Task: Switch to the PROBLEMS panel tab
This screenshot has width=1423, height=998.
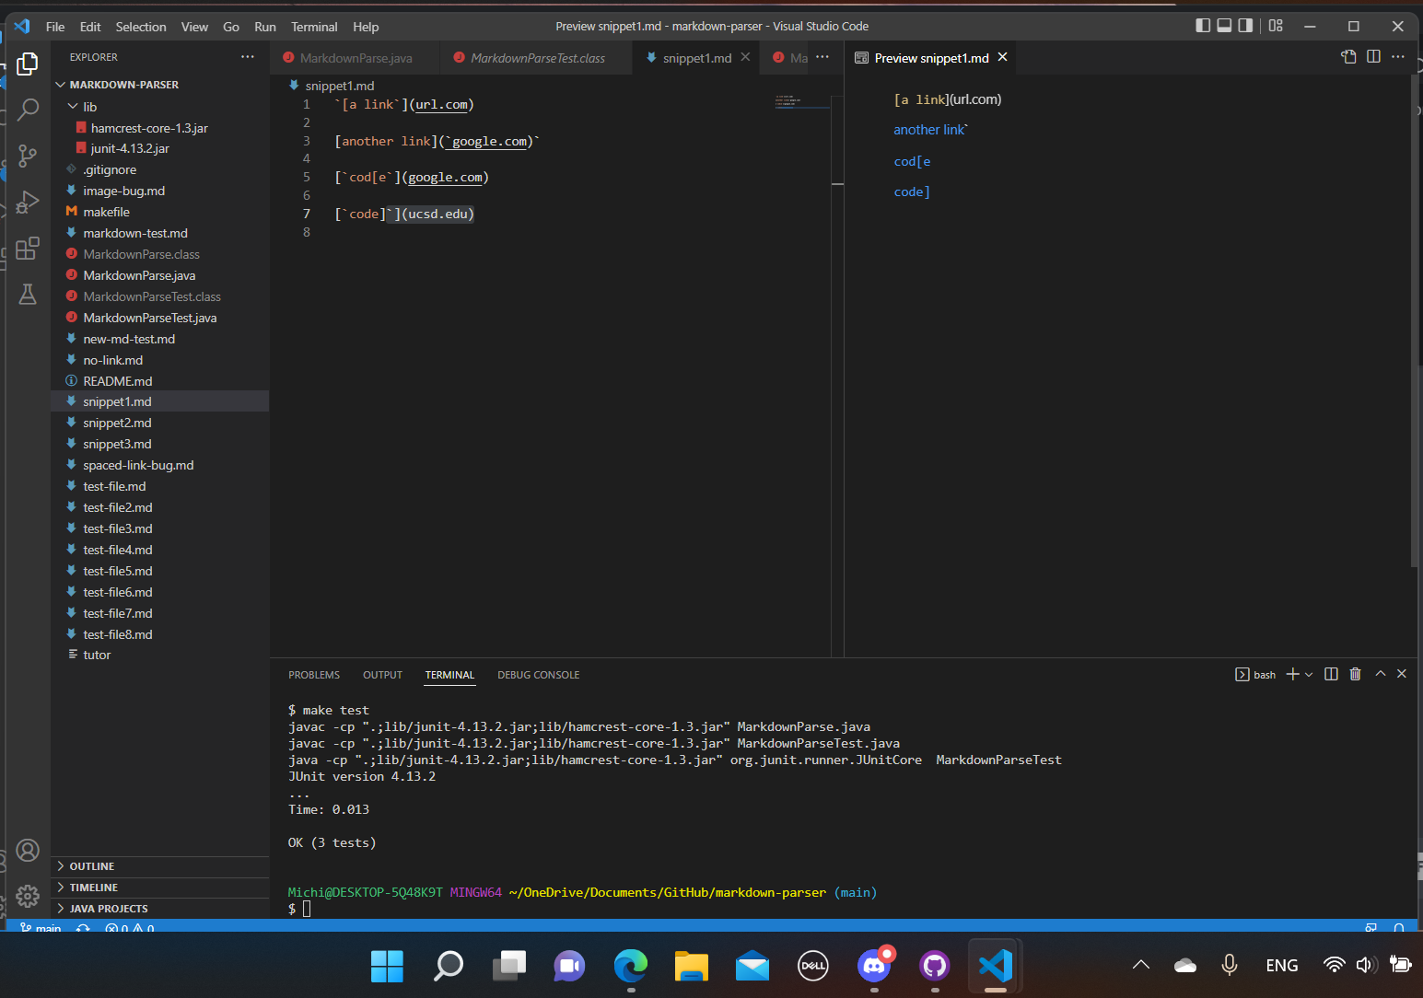Action: tap(314, 675)
